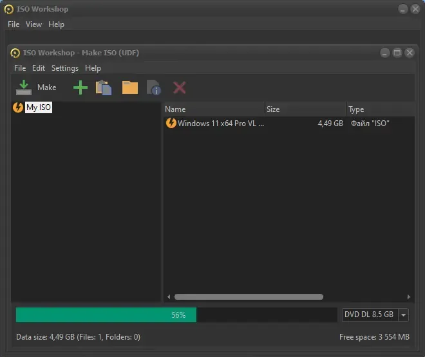Open Help menu in main ISO Workshop window
This screenshot has height=357, width=425.
click(57, 24)
